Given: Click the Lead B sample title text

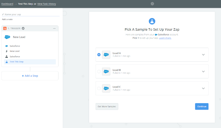Looking at the screenshot, I should (x=117, y=70).
